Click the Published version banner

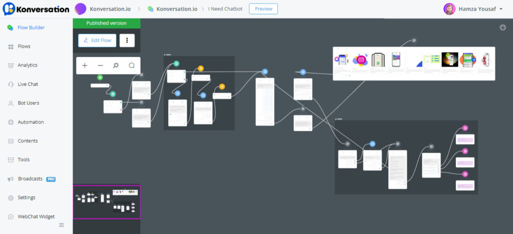pyautogui.click(x=107, y=23)
